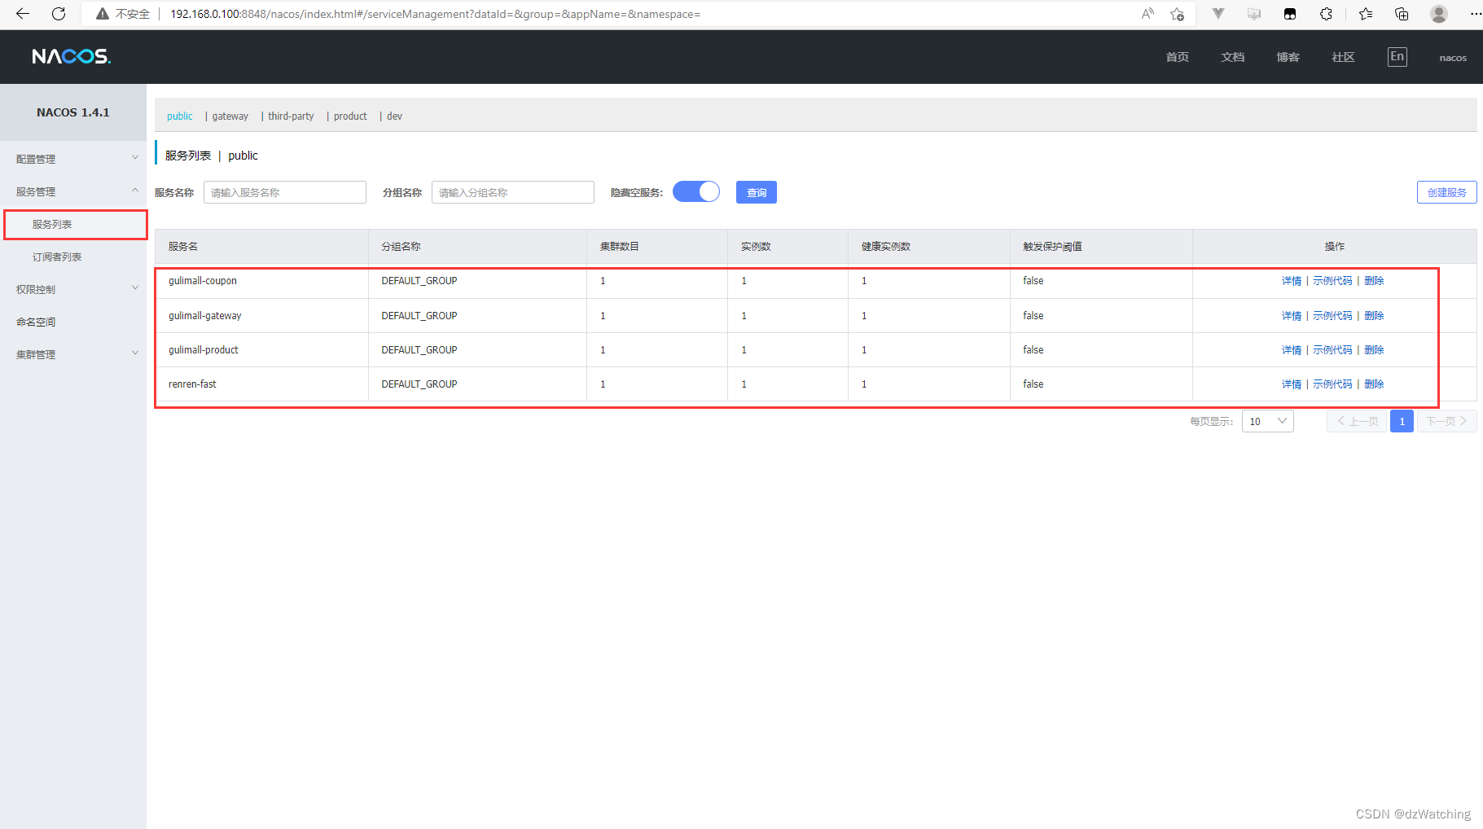The height and width of the screenshot is (829, 1483).
Task: Open browser extensions puzzle icon
Action: [1326, 14]
